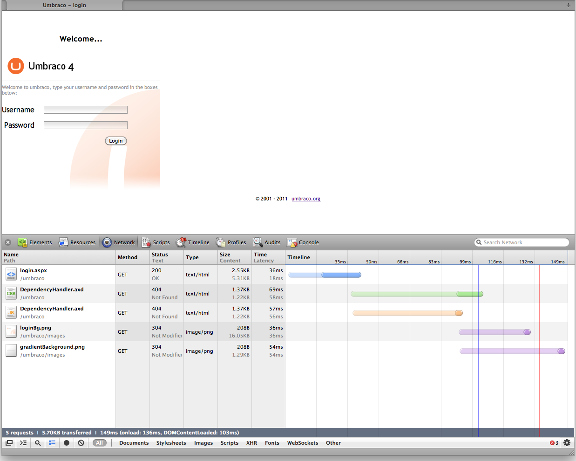Select the Network panel
The height and width of the screenshot is (461, 576).
[119, 242]
